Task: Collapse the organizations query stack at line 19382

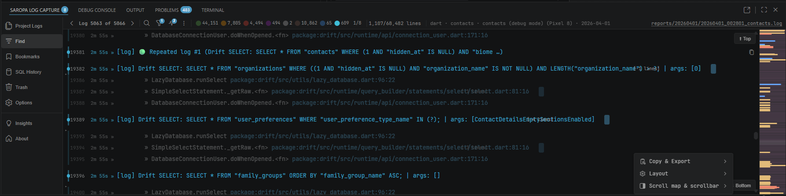Action: click(67, 74)
